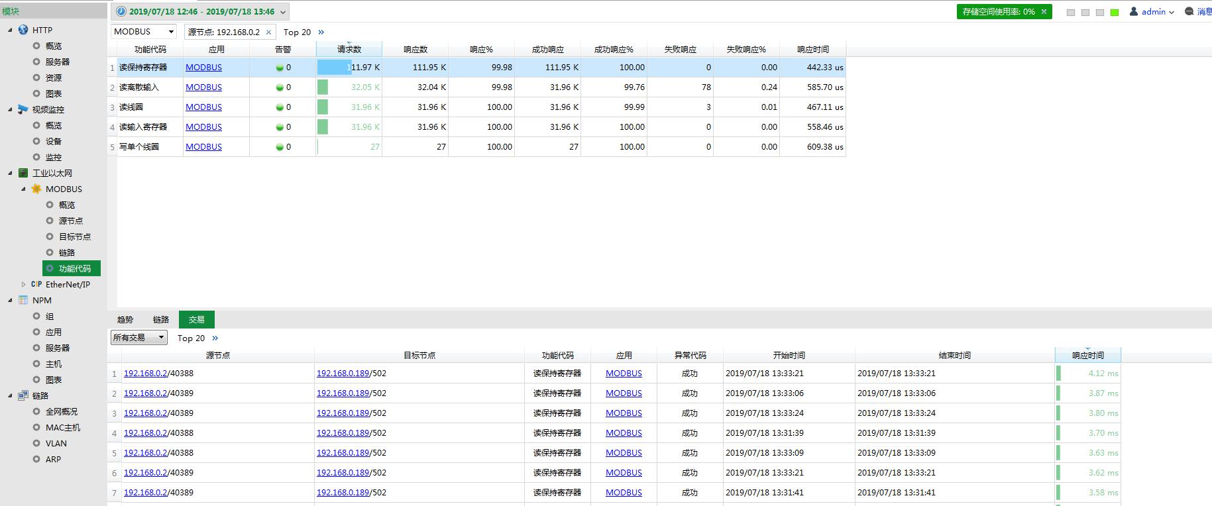The width and height of the screenshot is (1212, 506).
Task: Remove the 源节点: 192.168.0.2 filter
Action: tap(268, 32)
